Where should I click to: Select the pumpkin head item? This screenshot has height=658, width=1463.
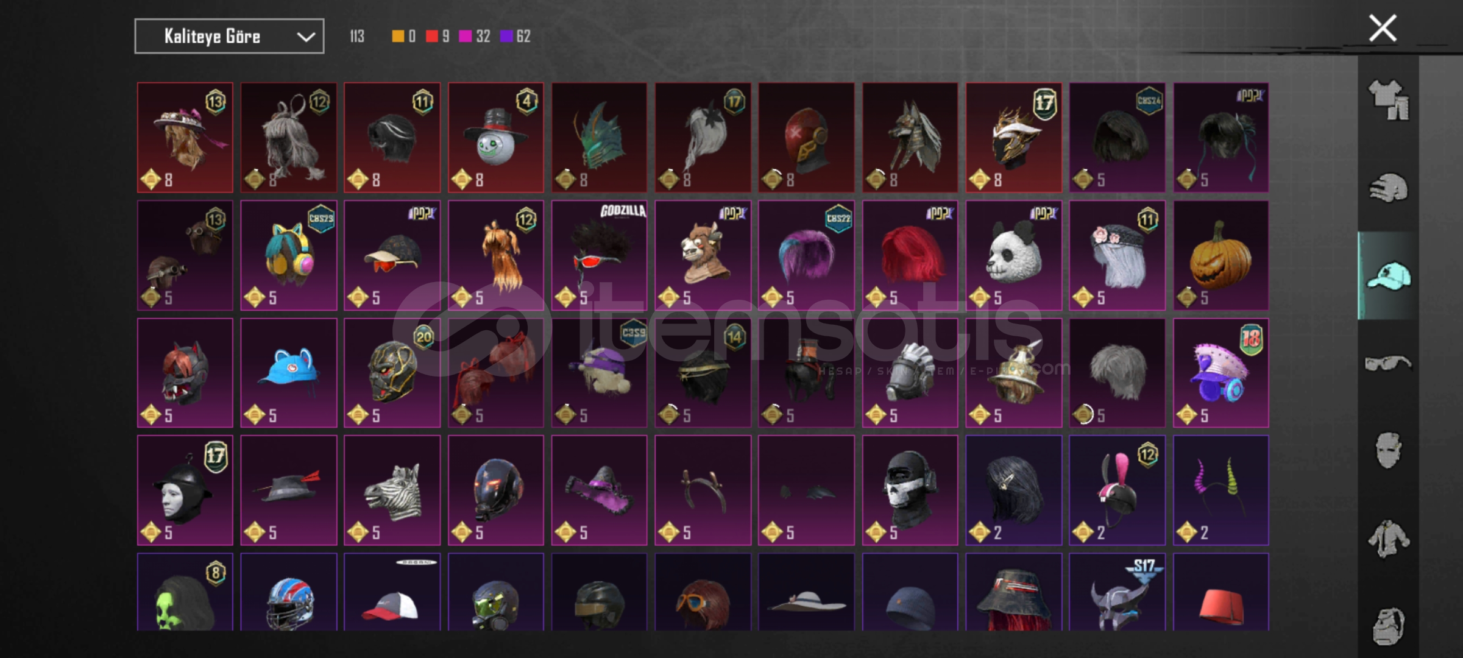[x=1221, y=255]
